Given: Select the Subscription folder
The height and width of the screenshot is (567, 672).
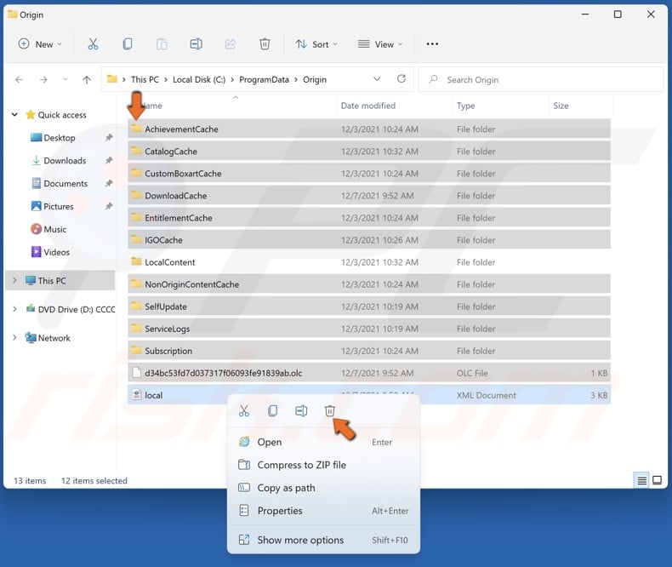Looking at the screenshot, I should (369, 351).
